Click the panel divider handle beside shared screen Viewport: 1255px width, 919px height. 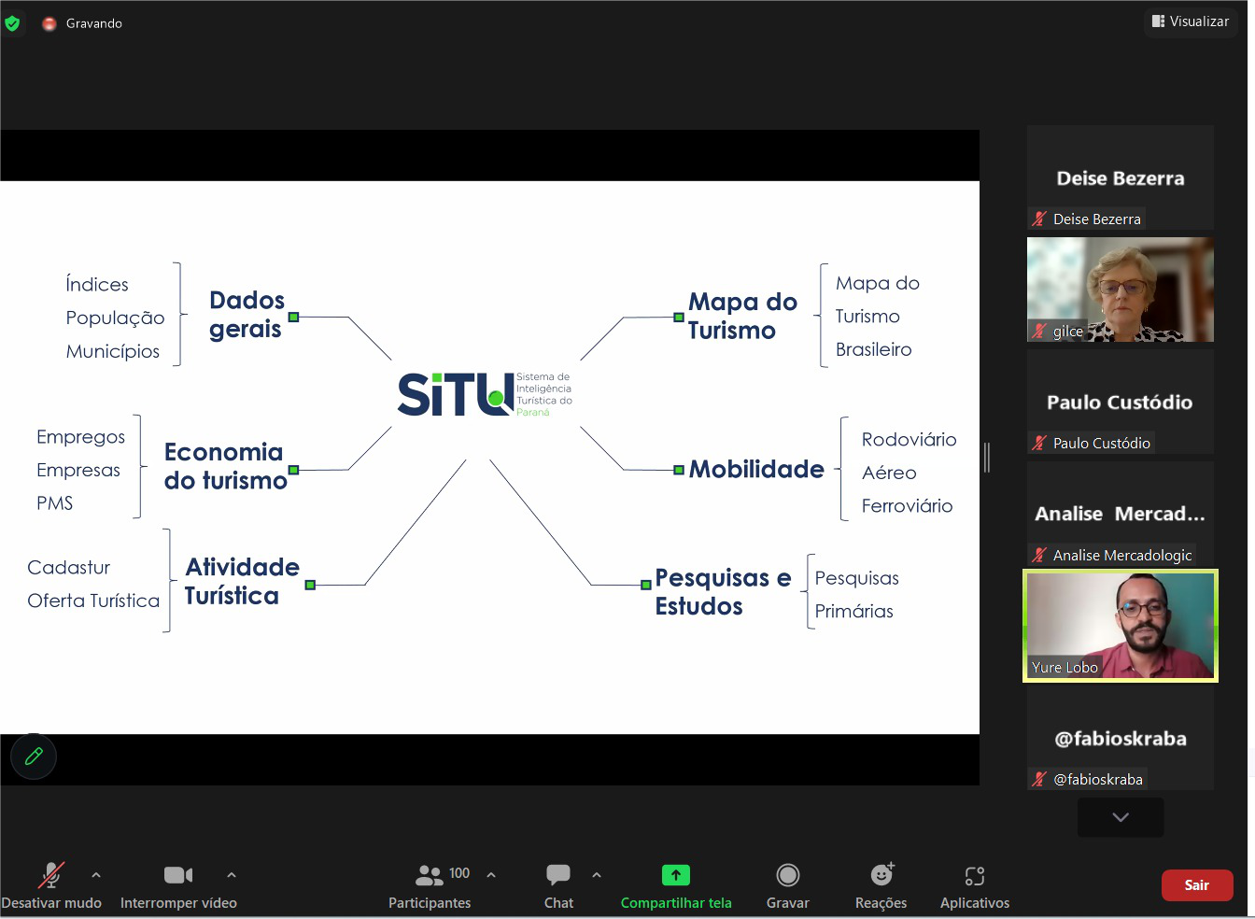point(987,457)
